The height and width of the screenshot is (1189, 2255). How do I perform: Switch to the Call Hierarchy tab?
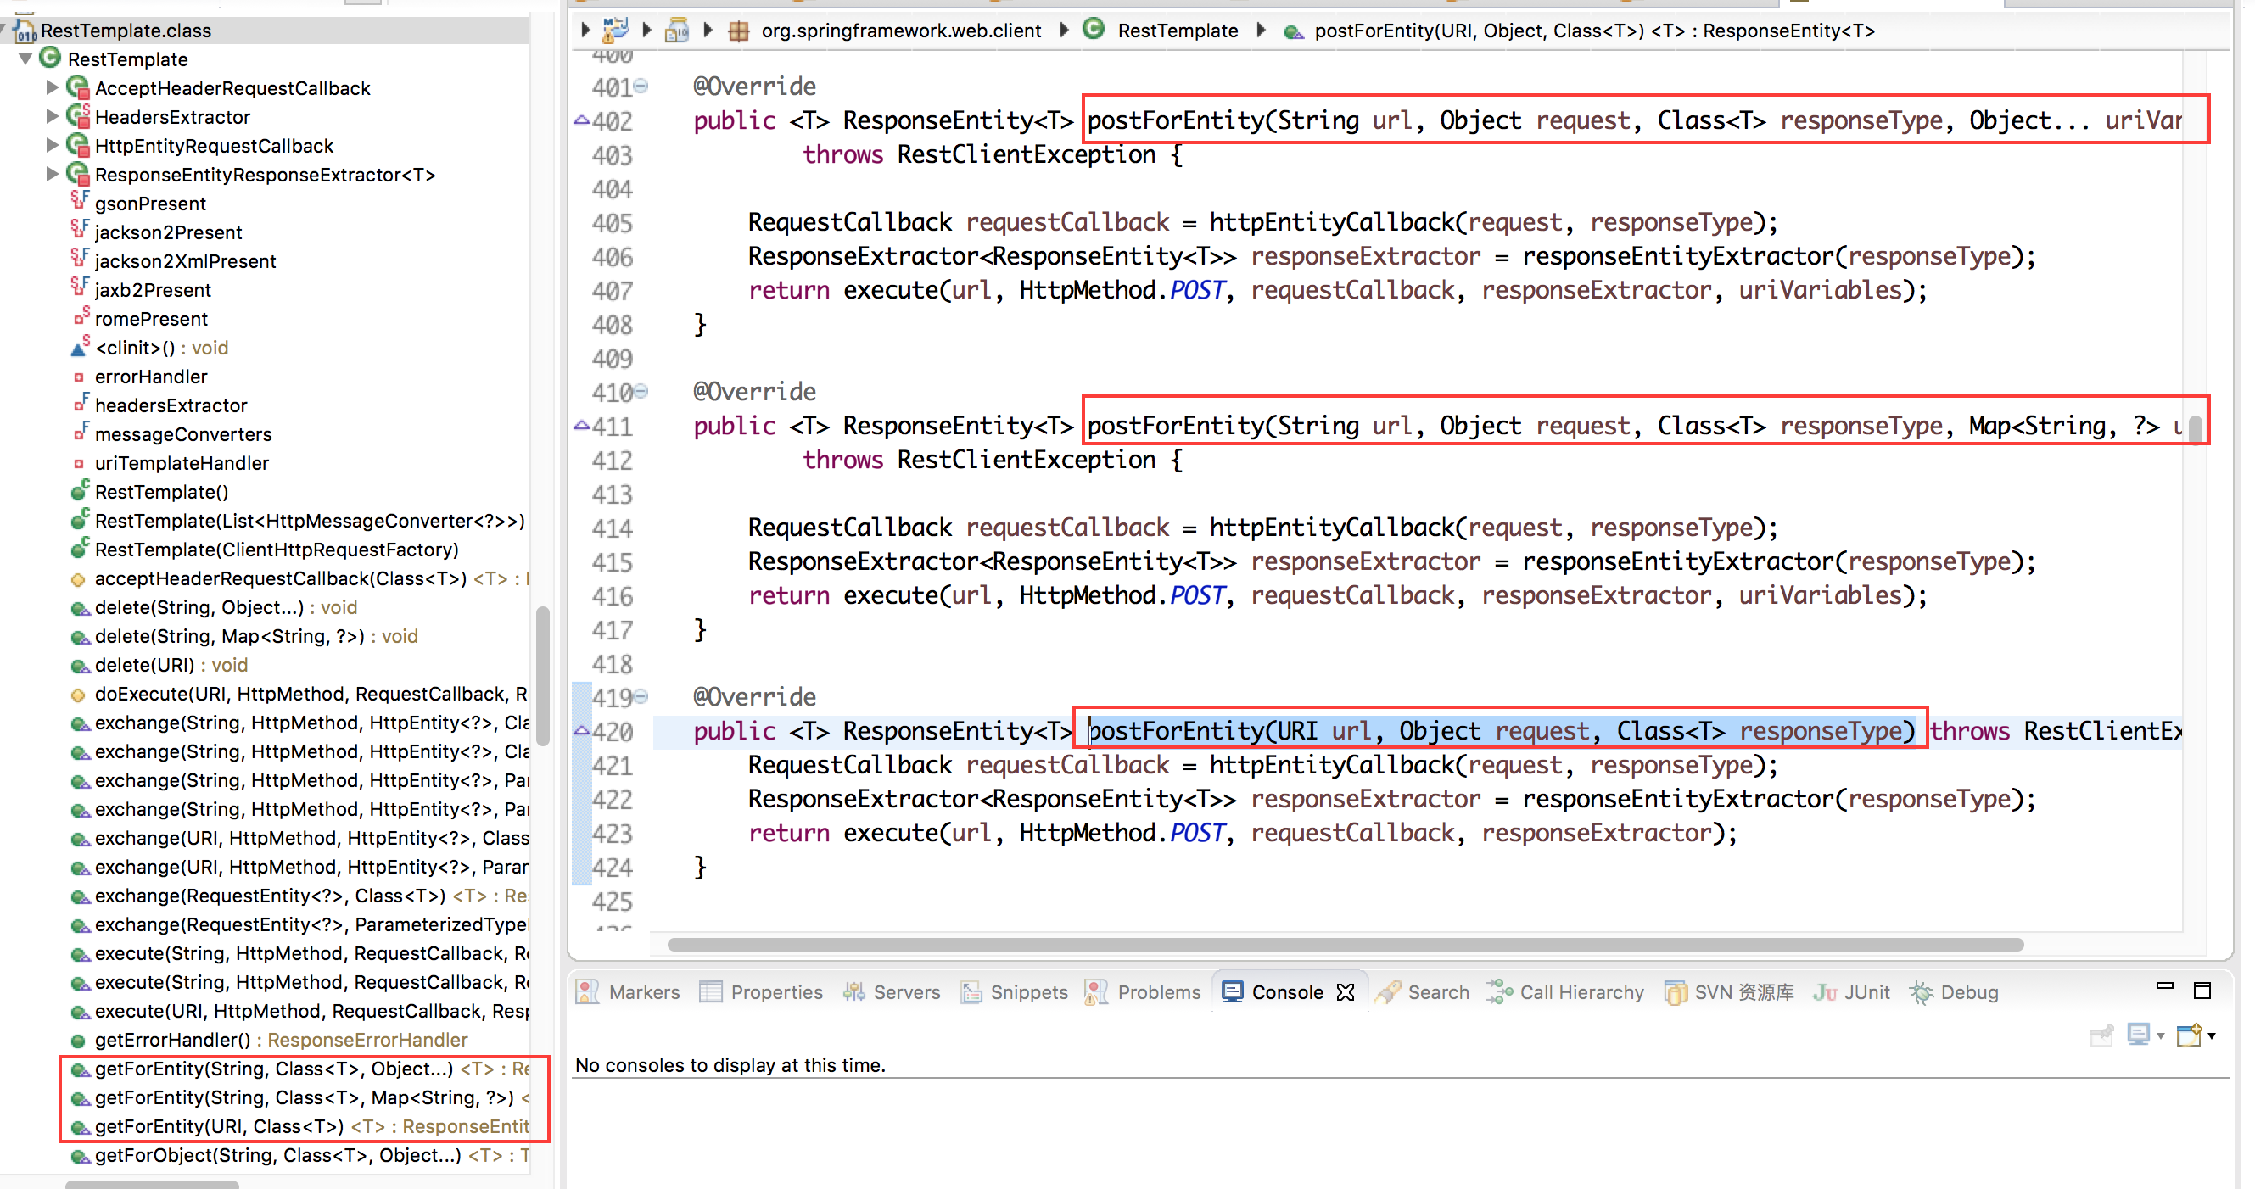[1581, 992]
